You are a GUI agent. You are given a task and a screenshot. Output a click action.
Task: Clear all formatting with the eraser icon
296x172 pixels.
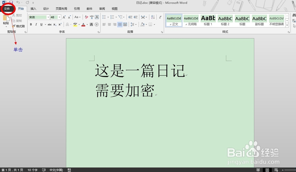(x=86, y=17)
